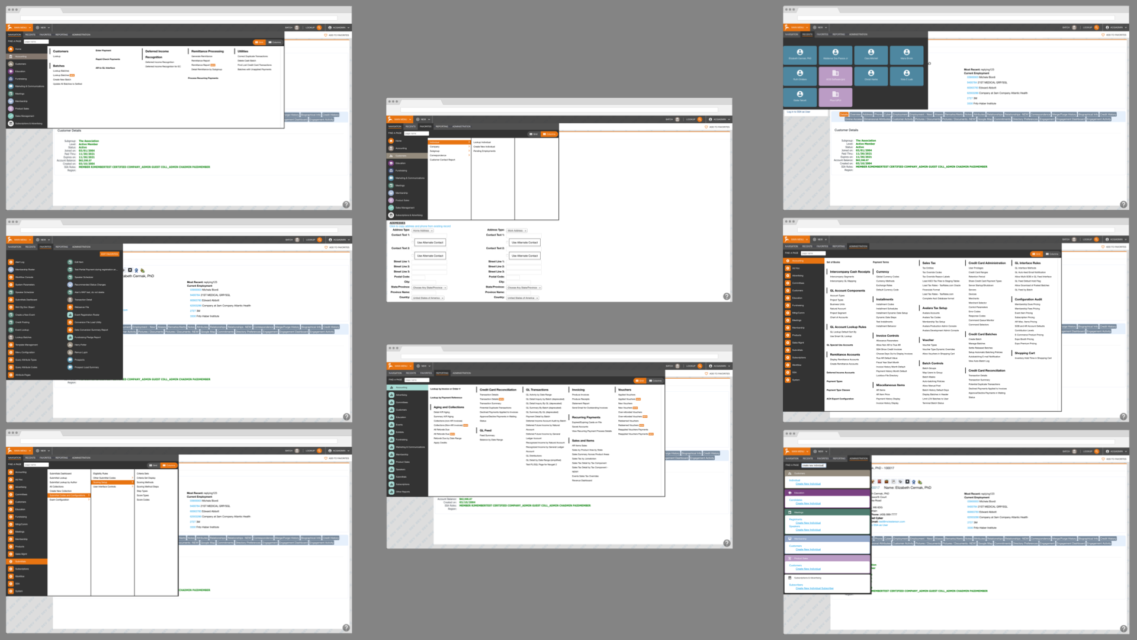Click Accounting icon in address form window sidebar
This screenshot has width=1137, height=640.
(x=391, y=148)
